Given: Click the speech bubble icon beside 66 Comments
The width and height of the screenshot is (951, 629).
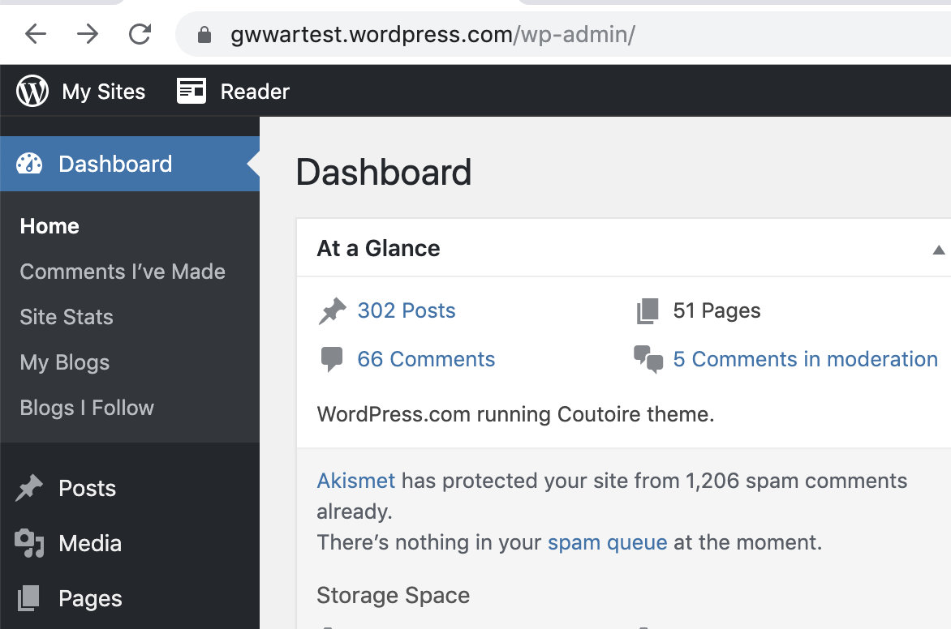Looking at the screenshot, I should (332, 359).
